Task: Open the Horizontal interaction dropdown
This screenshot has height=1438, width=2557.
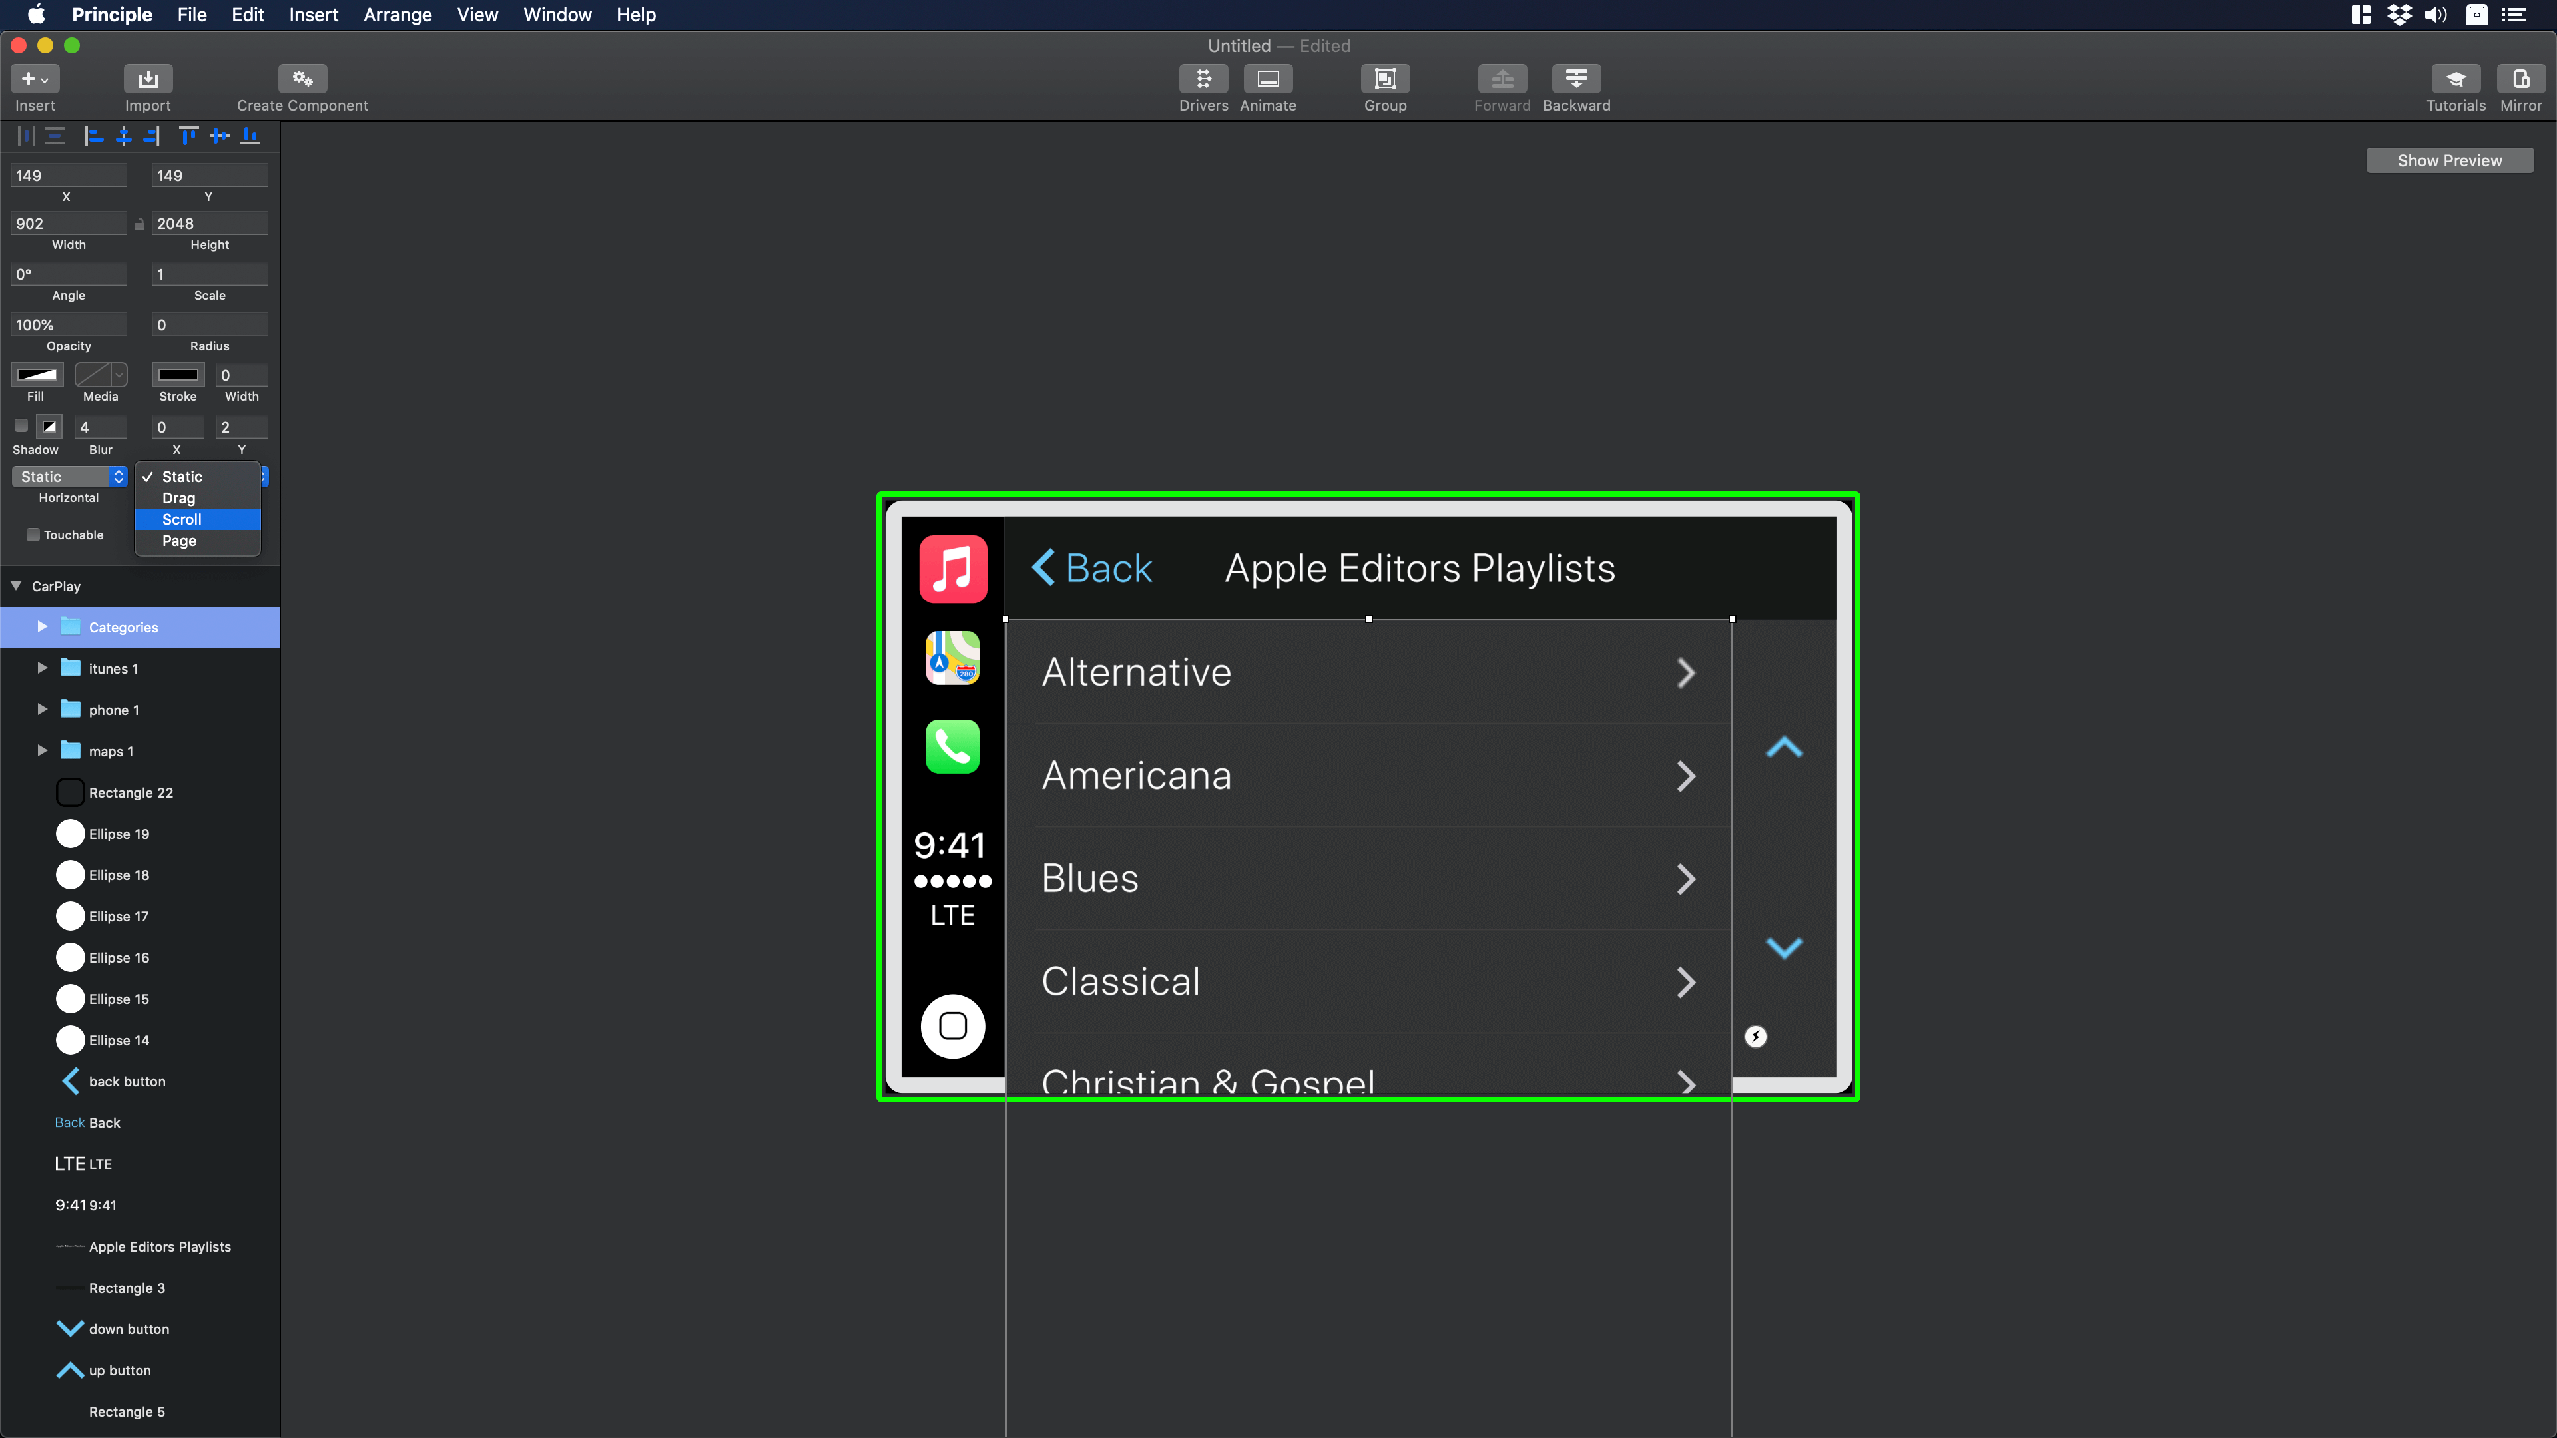Action: point(69,477)
